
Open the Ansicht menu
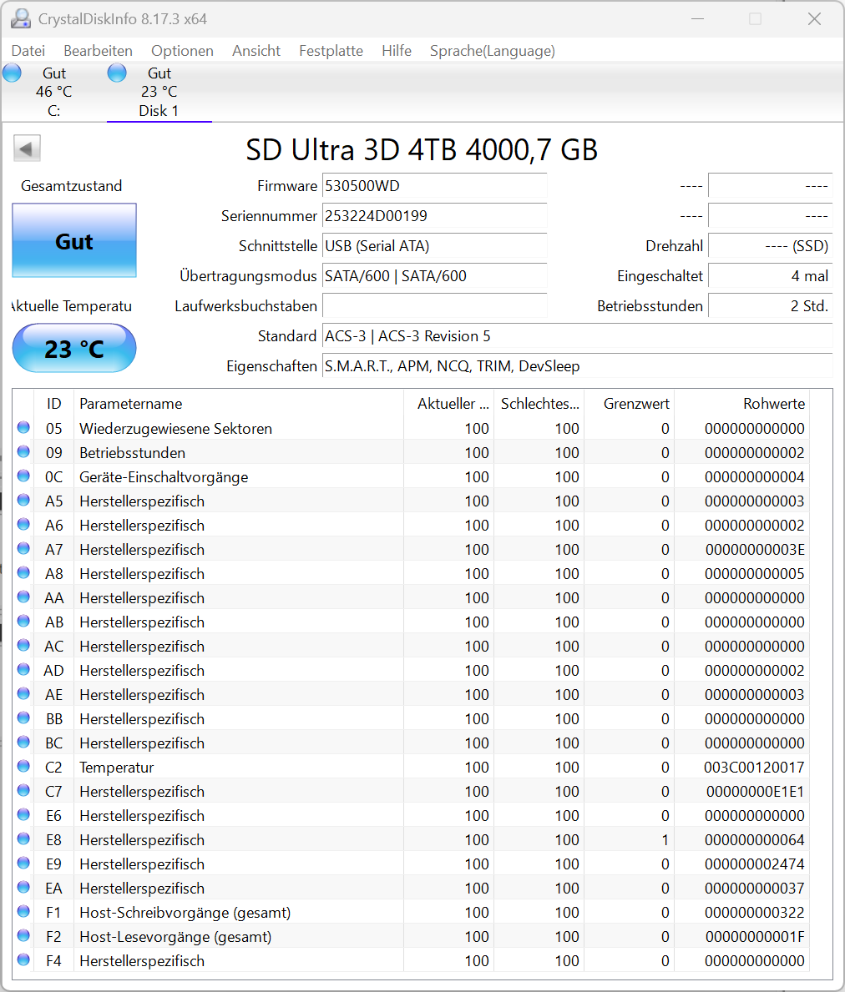point(256,51)
